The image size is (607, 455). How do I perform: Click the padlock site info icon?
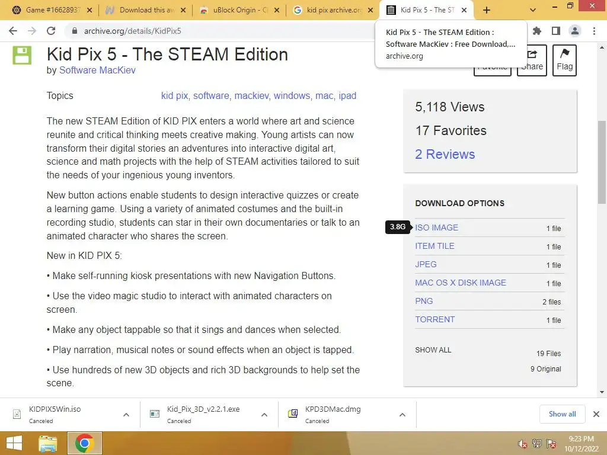coord(75,31)
